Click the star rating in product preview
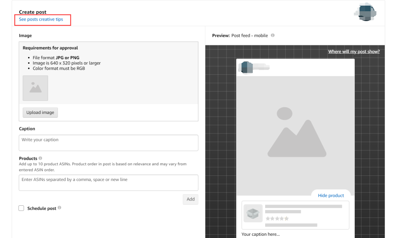 [277, 219]
